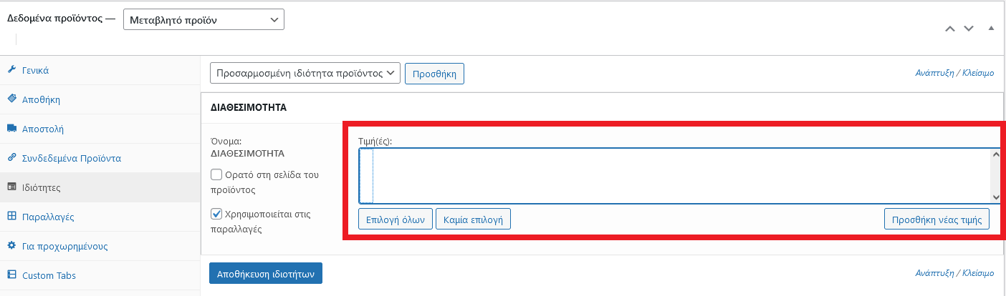Click the link icon beside Συνδεδεμένα Προϊόντα
Image resolution: width=1006 pixels, height=296 pixels.
pos(11,158)
